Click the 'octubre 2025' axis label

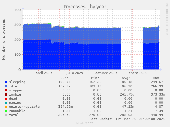point(106,73)
